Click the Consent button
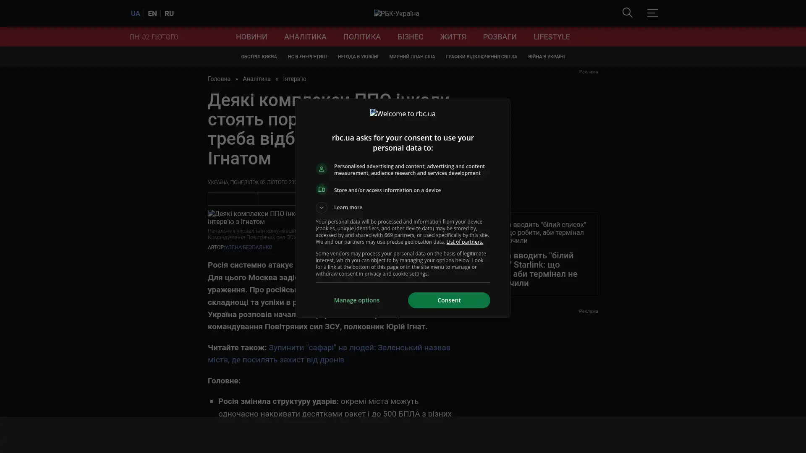This screenshot has width=806, height=453. tap(449, 300)
